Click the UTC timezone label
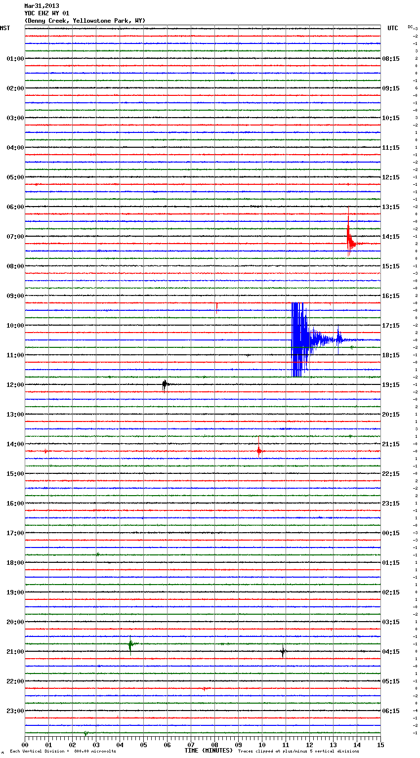Image resolution: width=420 pixels, height=758 pixels. coord(392,28)
